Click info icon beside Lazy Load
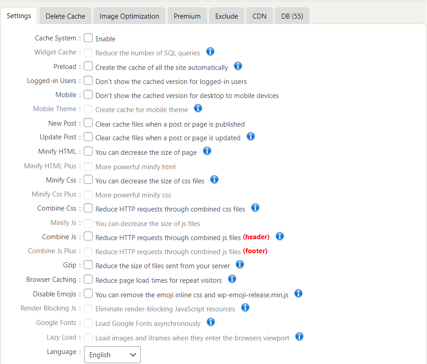 point(299,337)
